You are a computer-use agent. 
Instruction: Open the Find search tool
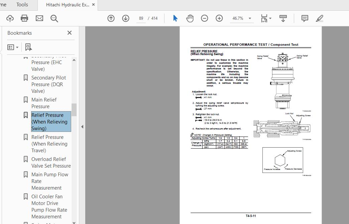coord(54,18)
